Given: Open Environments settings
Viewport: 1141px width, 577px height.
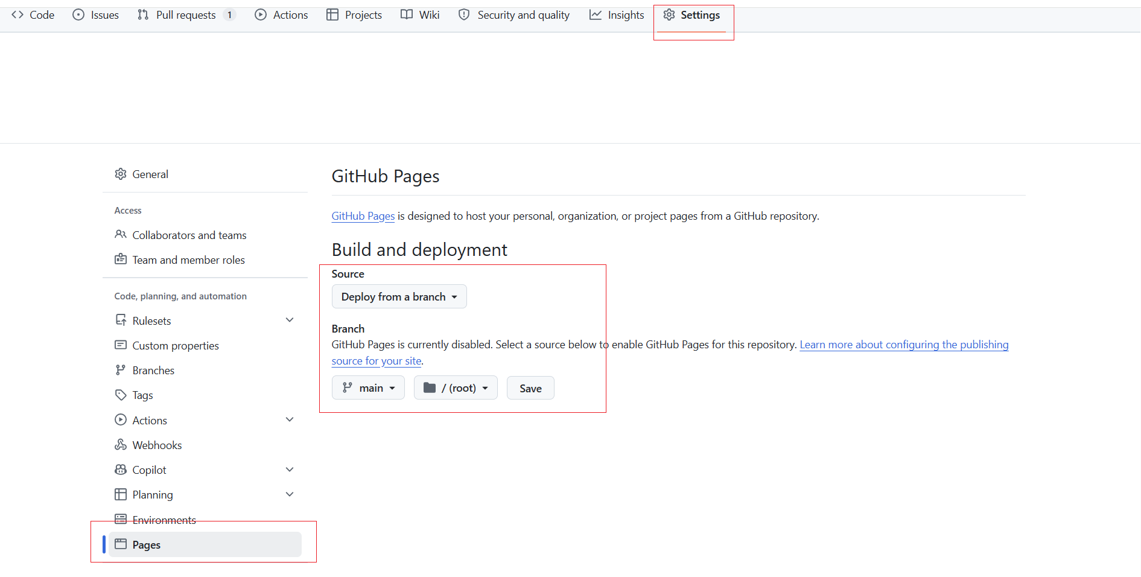Looking at the screenshot, I should click(x=205, y=520).
